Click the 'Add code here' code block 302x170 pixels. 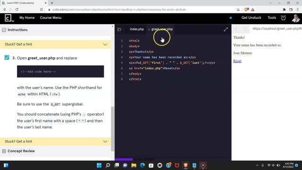pyautogui.click(x=60, y=71)
